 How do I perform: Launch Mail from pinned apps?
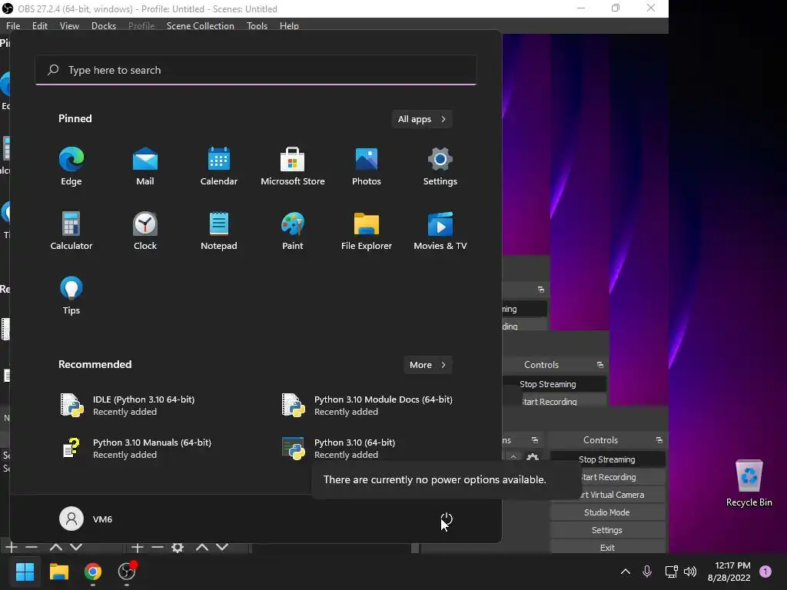145,167
